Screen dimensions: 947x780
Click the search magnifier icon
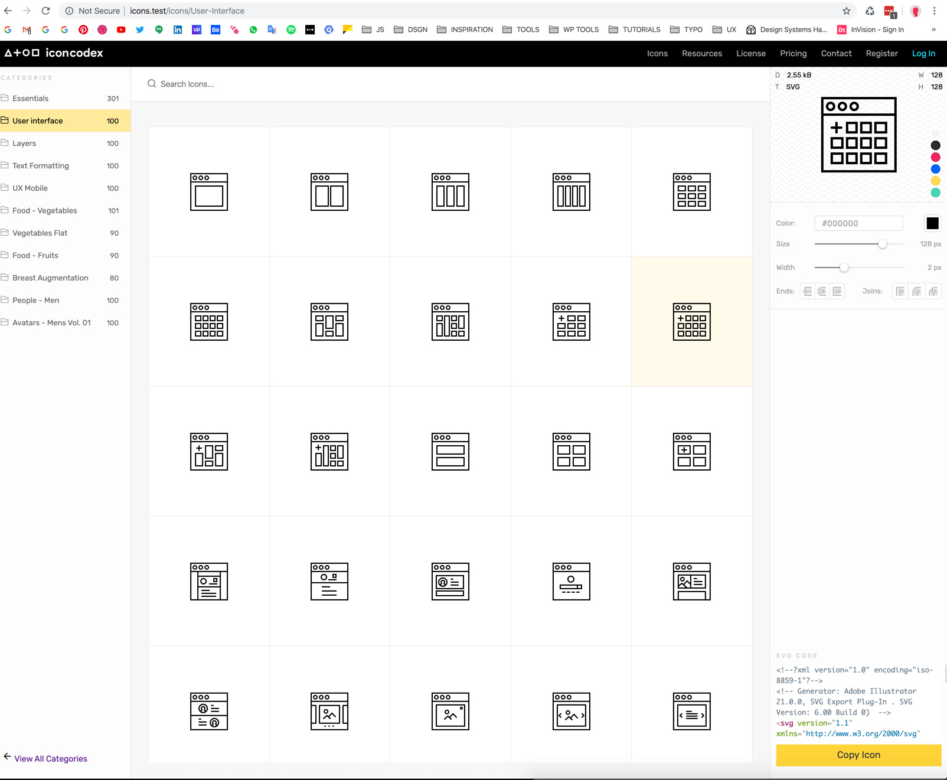point(152,84)
